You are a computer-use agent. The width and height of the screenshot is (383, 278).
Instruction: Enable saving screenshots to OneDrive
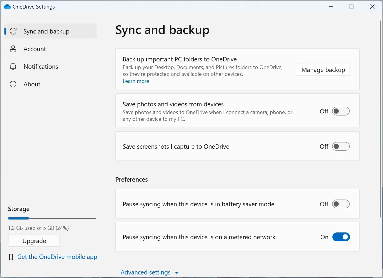click(341, 146)
